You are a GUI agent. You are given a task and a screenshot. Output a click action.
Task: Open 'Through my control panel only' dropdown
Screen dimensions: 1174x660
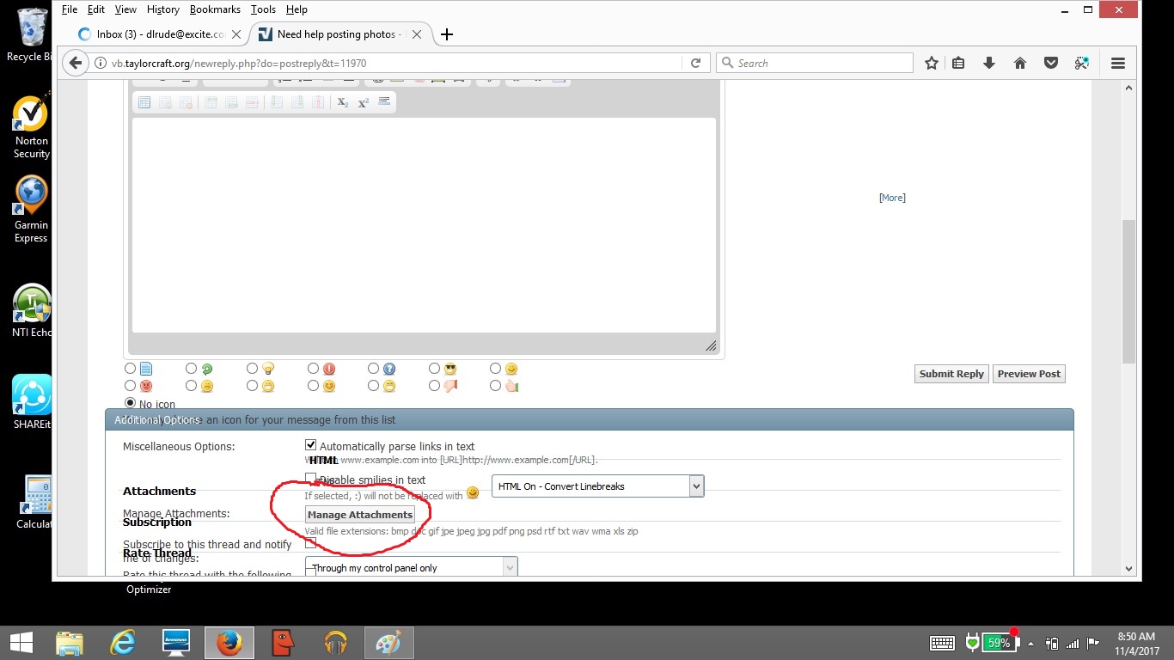click(x=412, y=568)
